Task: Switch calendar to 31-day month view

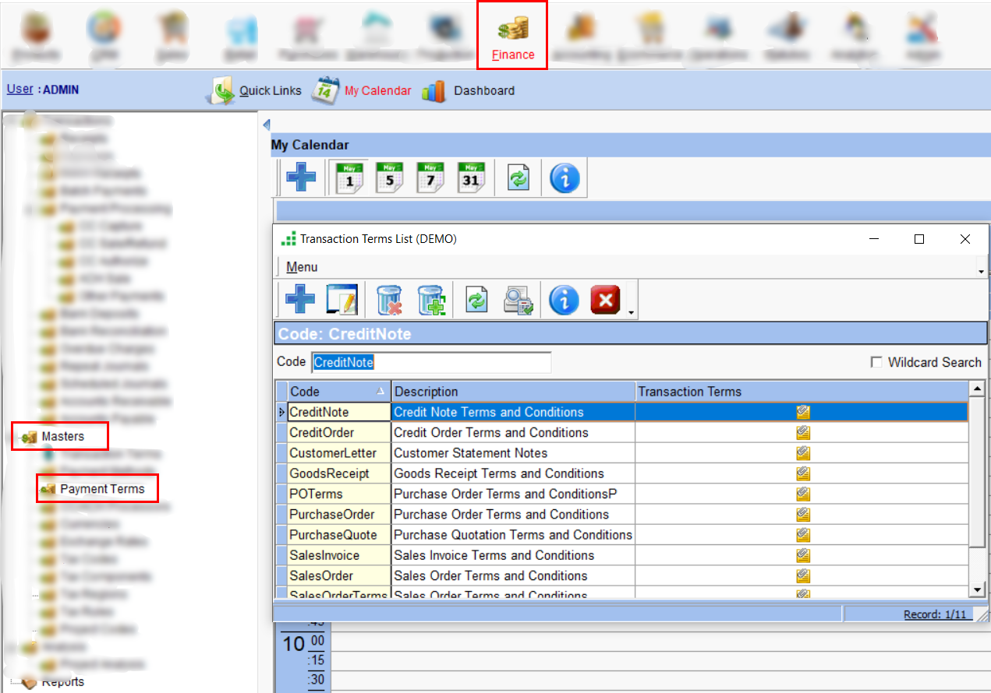Action: click(470, 178)
